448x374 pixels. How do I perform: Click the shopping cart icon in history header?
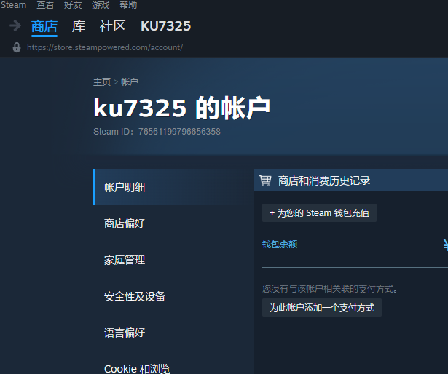(x=265, y=180)
